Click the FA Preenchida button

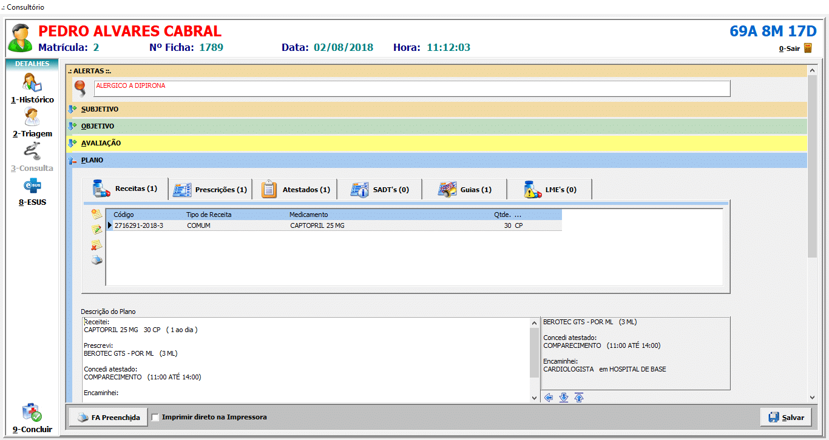coord(109,418)
